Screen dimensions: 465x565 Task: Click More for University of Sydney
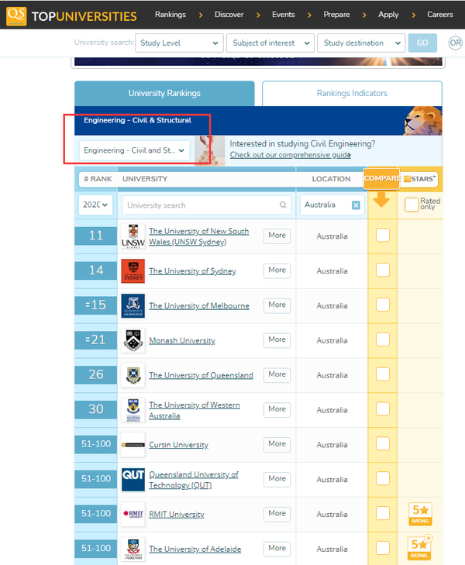coord(277,270)
